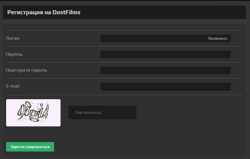Viewport: 250px width, 159px height.
Task: Click the Повторите пароль label
Action: [27, 70]
